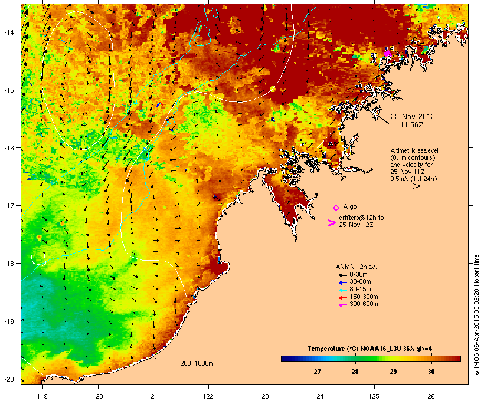Viewport: 484px width, 401px height.
Task: Click the '0-30m' depth label
Action: (x=358, y=275)
